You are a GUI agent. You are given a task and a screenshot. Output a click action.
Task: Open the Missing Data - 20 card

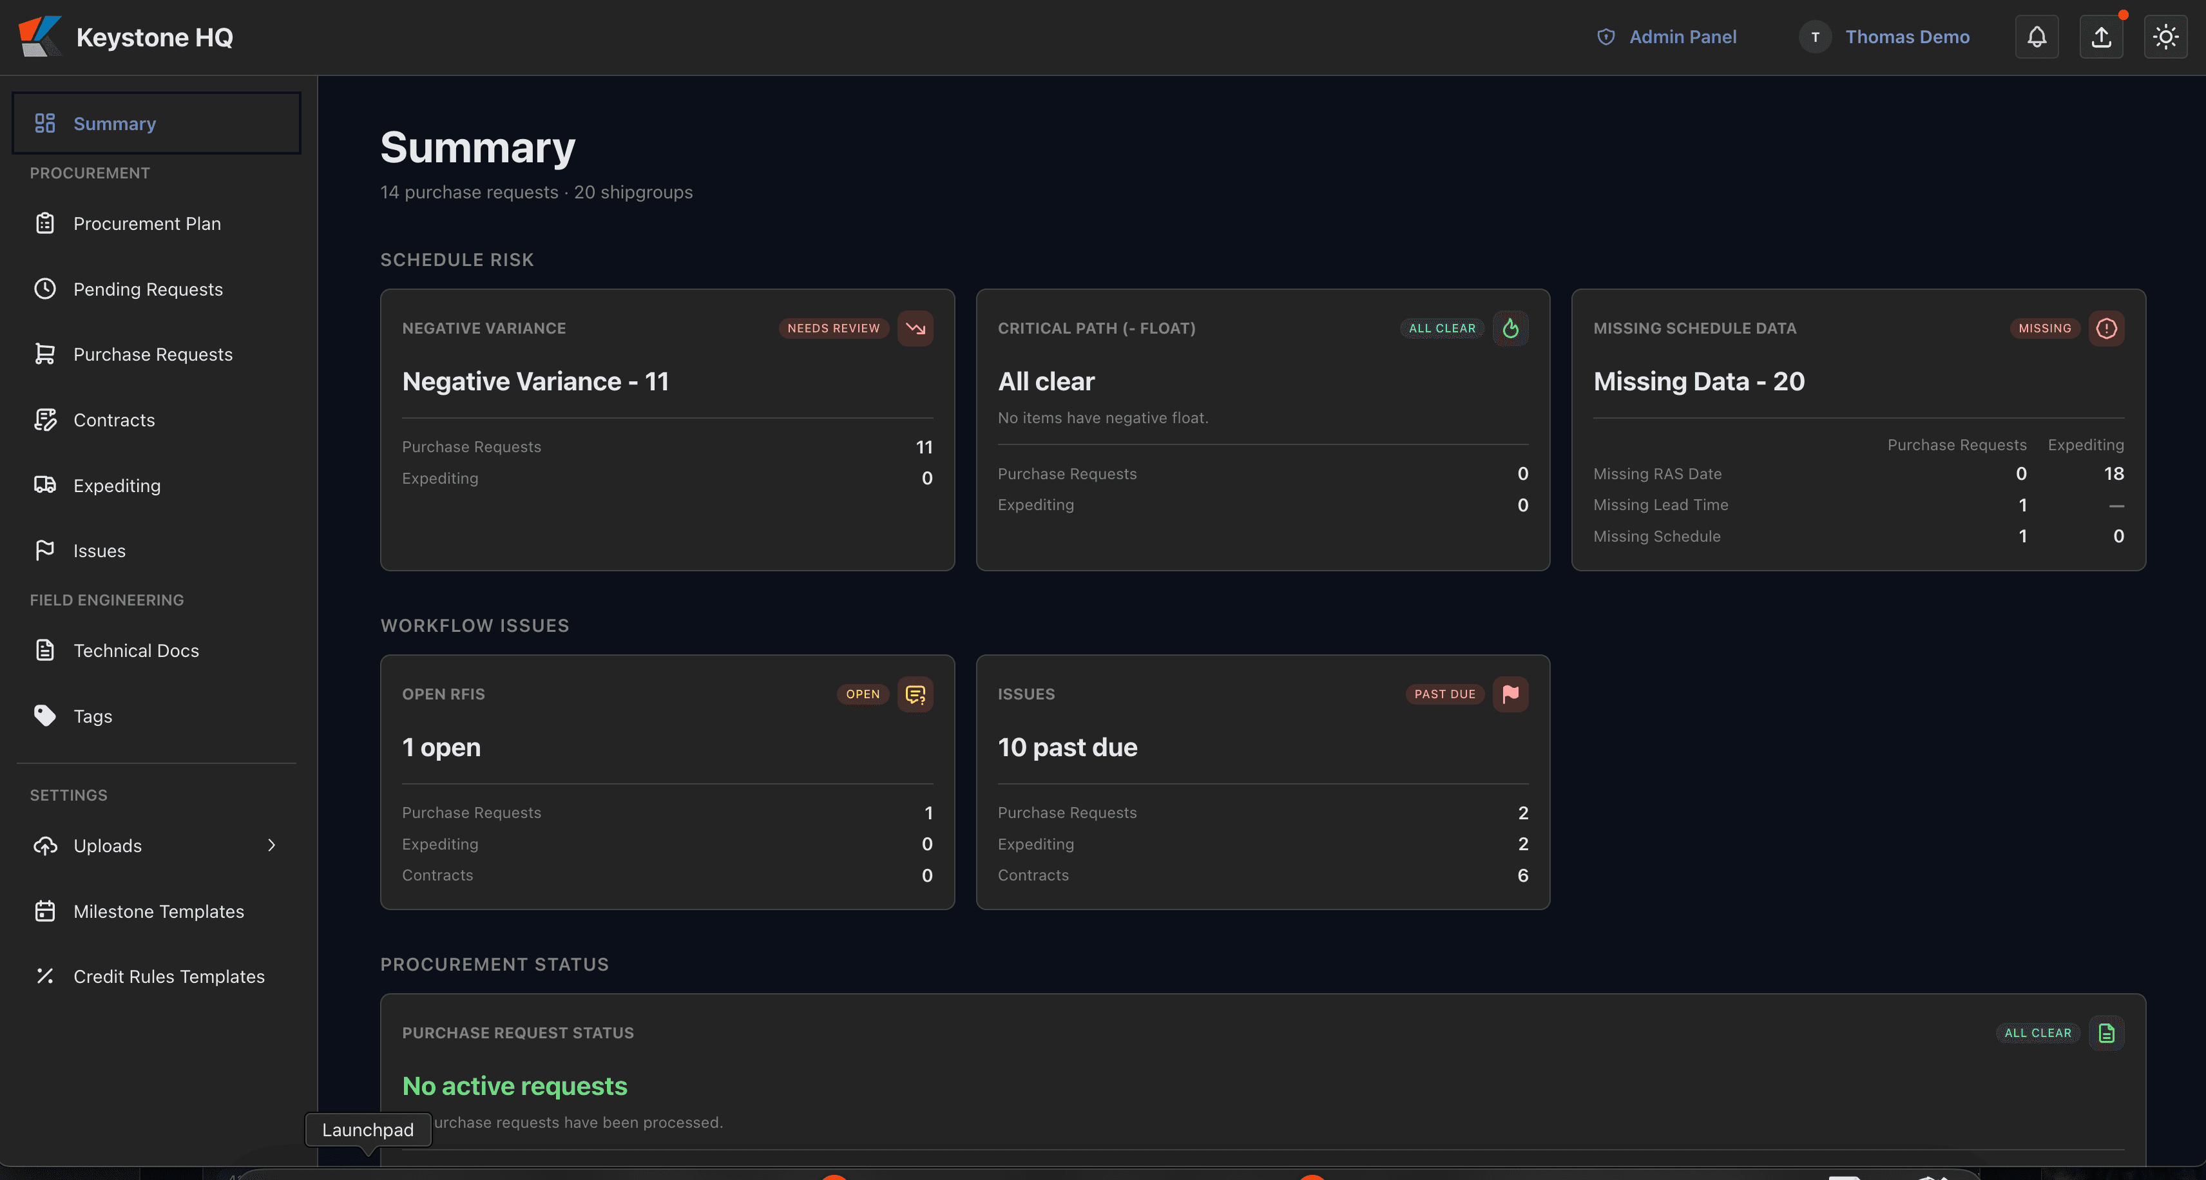click(1858, 430)
